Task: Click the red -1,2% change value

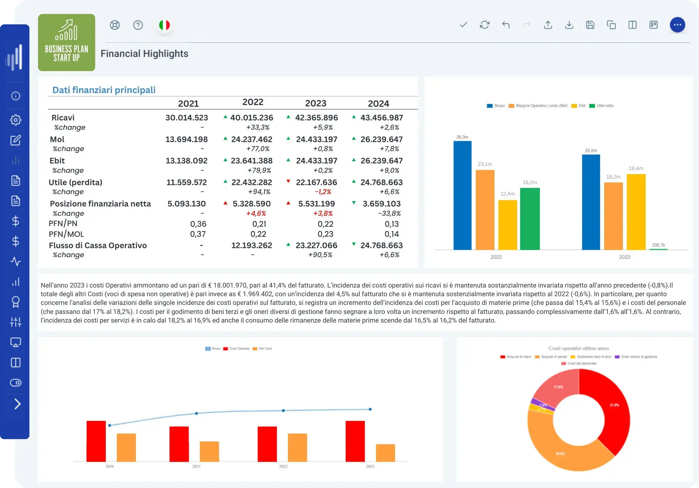Action: 323,192
